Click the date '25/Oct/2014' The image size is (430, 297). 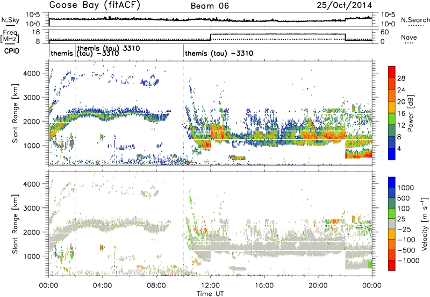[345, 5]
